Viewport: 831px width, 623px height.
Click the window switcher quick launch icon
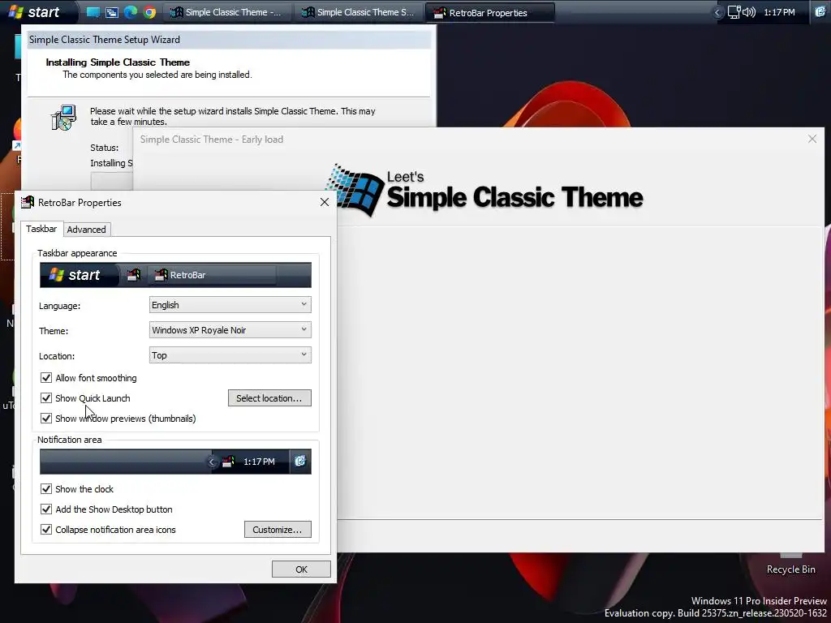112,12
